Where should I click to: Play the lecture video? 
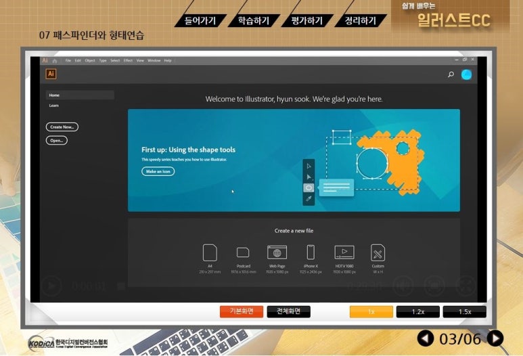[51, 286]
